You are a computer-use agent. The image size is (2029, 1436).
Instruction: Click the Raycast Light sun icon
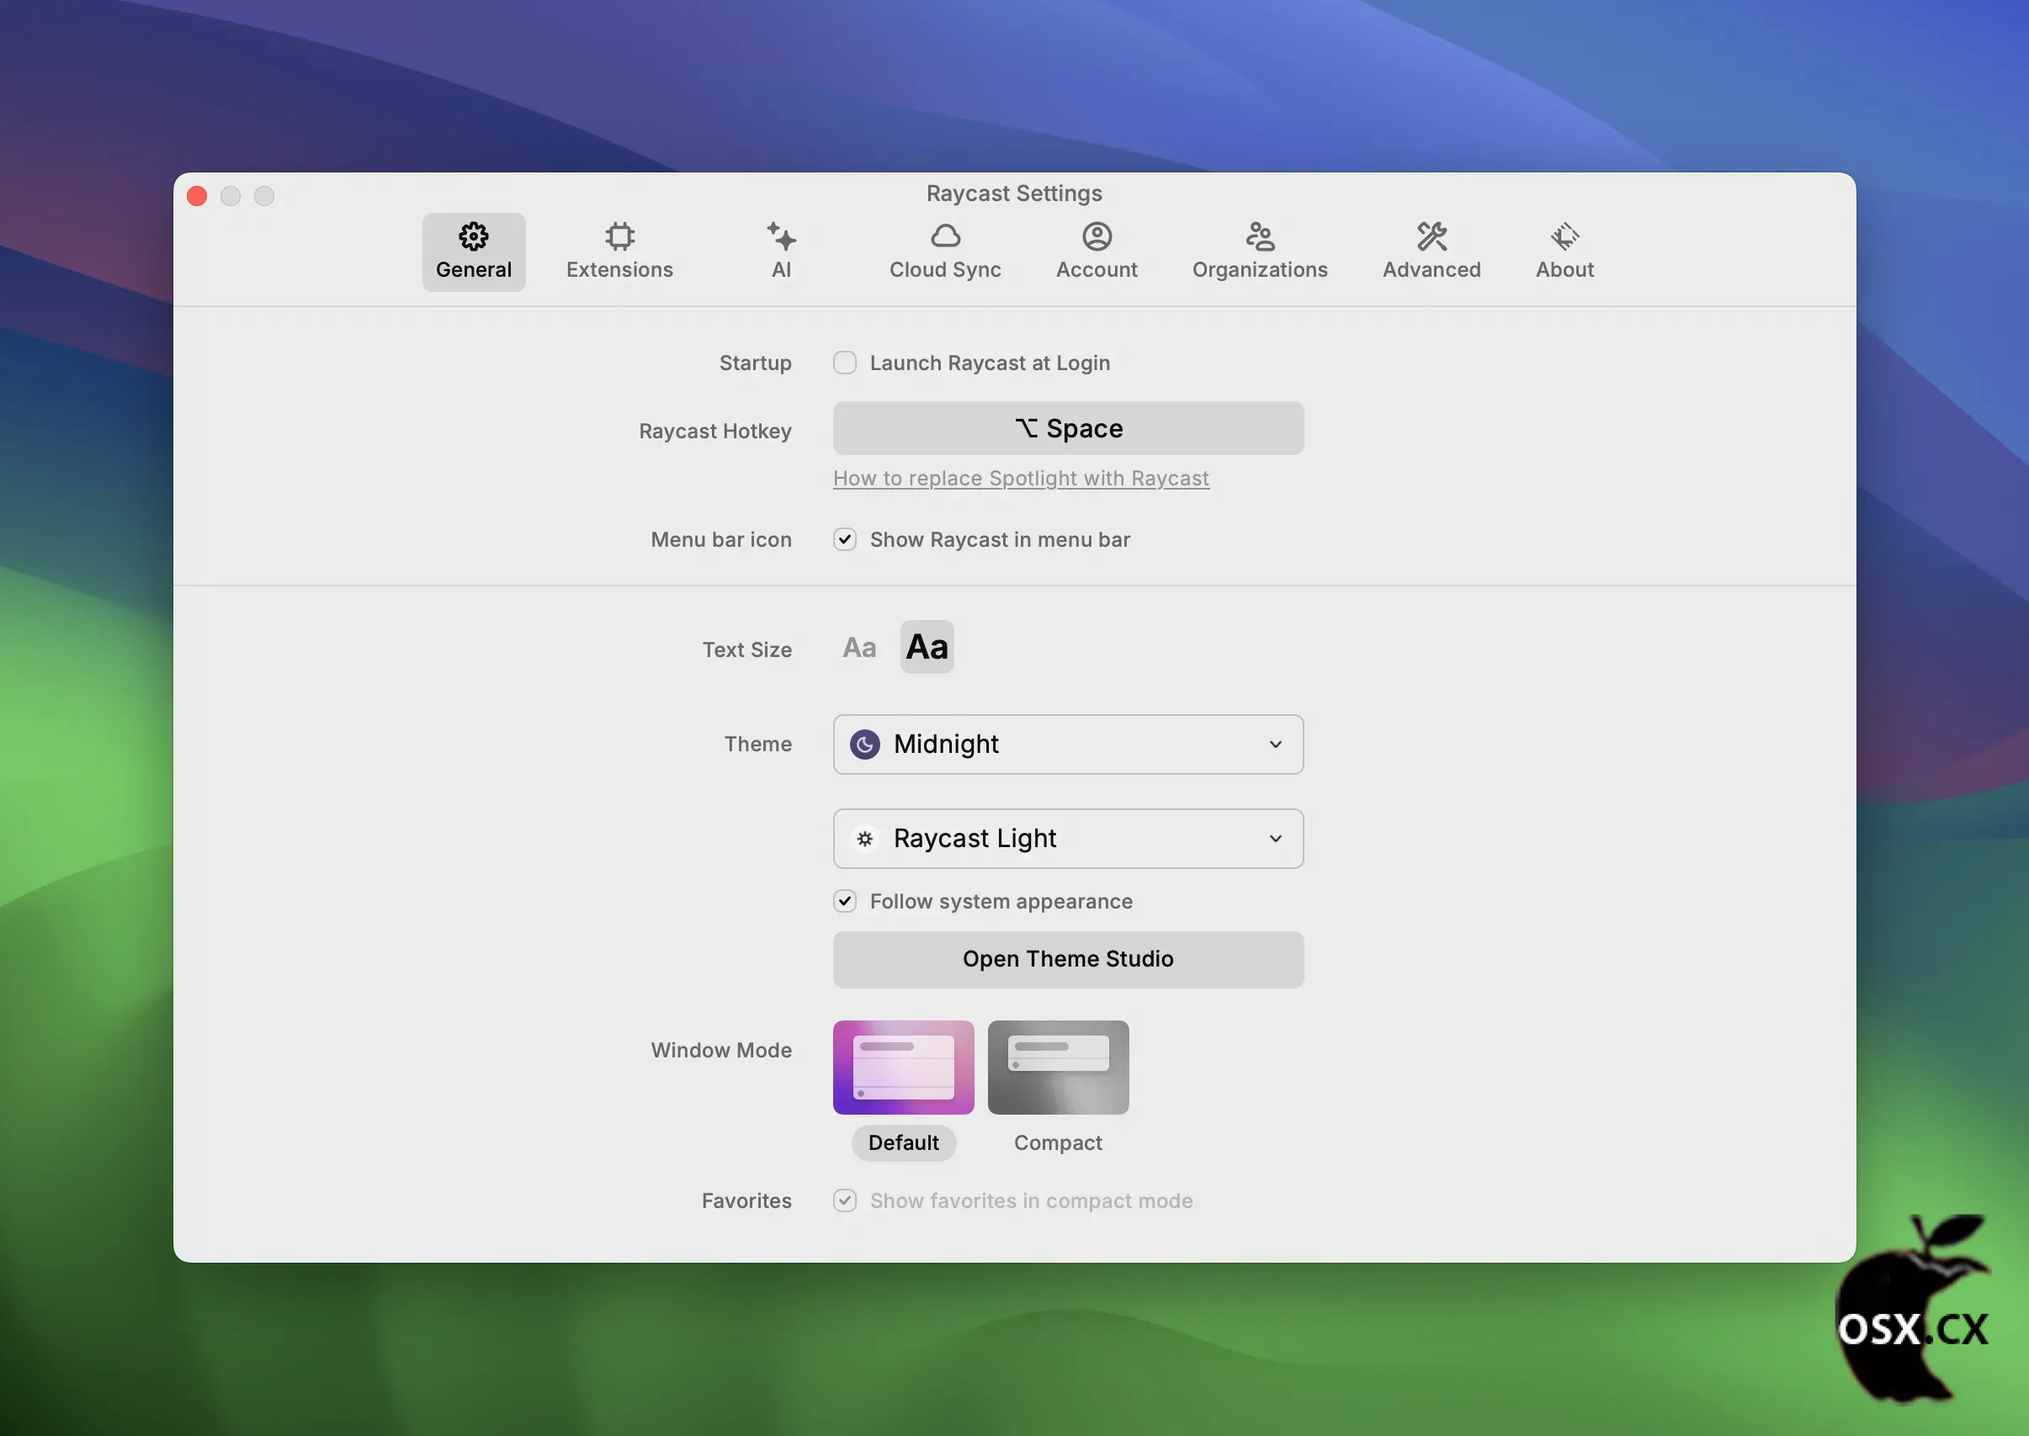pos(864,838)
